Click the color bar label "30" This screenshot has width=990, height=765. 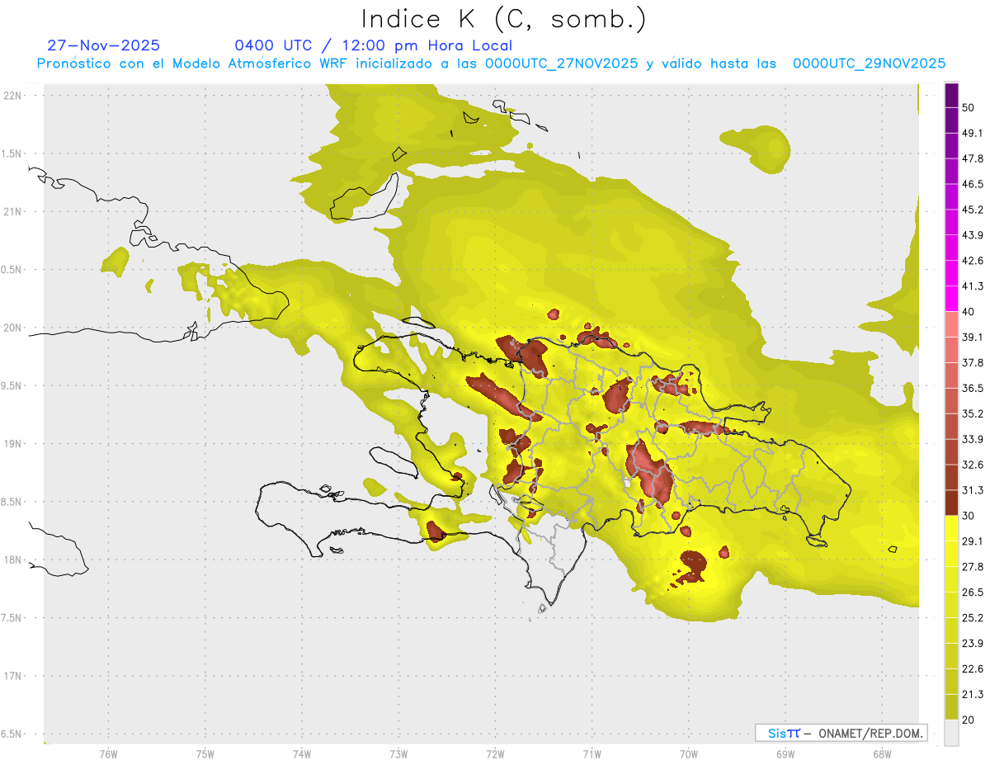click(x=969, y=516)
